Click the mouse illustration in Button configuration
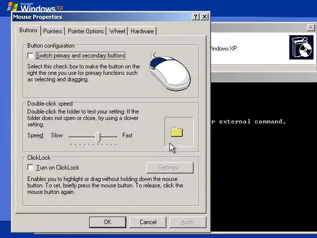Viewport: 317px width, 238px height. tap(170, 71)
